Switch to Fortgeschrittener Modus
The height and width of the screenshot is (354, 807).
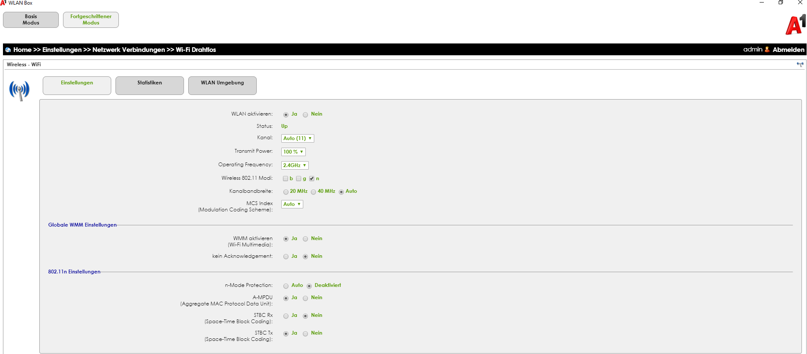(x=91, y=20)
